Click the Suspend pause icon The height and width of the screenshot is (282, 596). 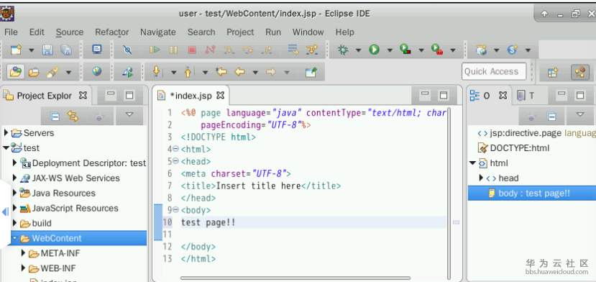click(173, 50)
